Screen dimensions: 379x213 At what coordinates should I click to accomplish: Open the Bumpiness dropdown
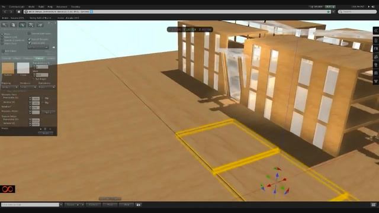pos(47,87)
